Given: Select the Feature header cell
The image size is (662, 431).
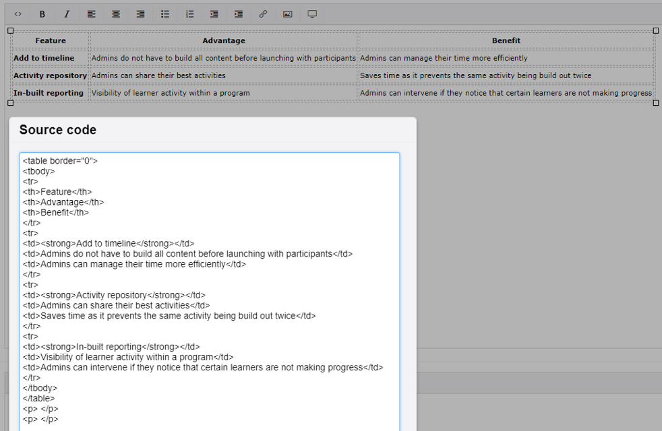Looking at the screenshot, I should 50,40.
